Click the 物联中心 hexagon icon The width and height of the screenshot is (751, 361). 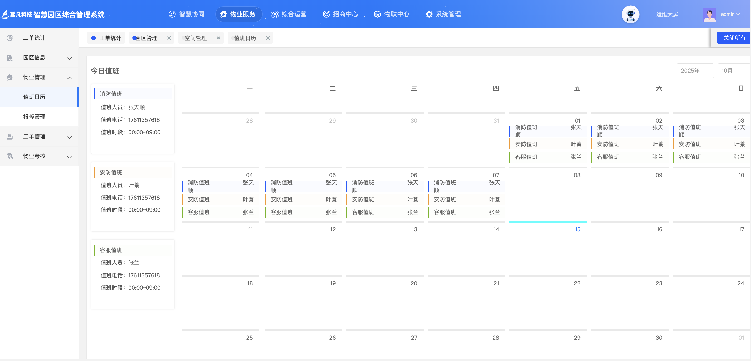pyautogui.click(x=377, y=14)
